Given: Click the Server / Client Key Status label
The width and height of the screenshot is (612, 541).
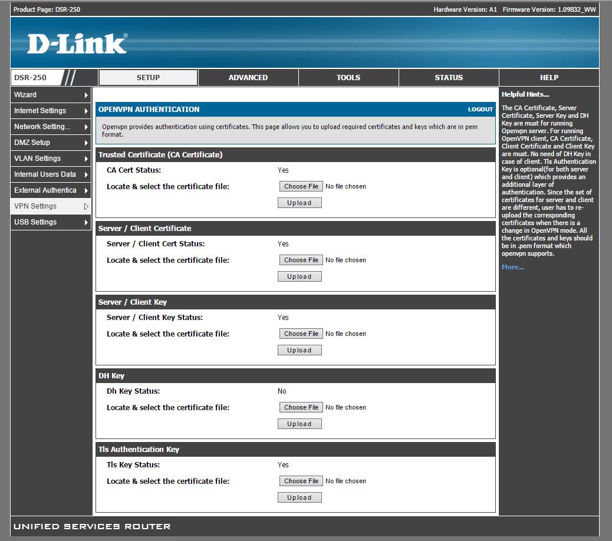Looking at the screenshot, I should point(155,318).
